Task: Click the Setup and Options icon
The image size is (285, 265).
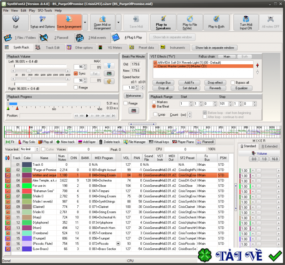Action: click(42, 22)
